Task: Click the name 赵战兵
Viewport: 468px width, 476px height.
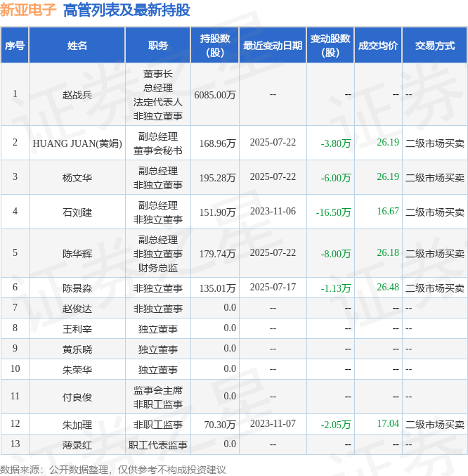Action: pos(77,95)
